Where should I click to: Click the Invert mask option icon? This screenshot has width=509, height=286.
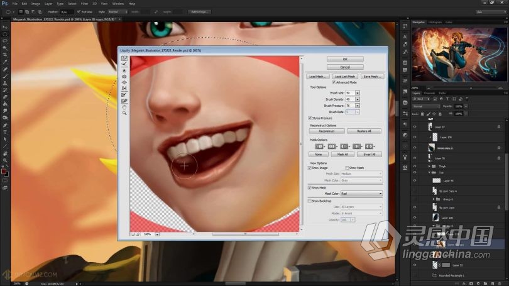(369, 146)
